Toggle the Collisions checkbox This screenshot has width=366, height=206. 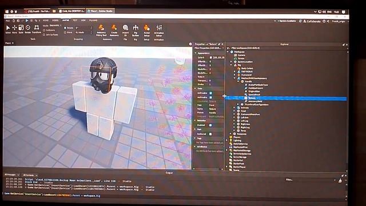tap(44, 30)
